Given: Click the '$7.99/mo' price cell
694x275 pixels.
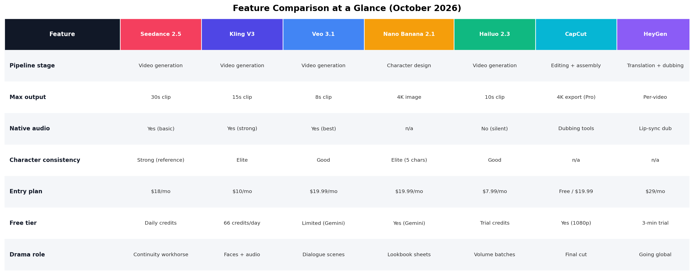Looking at the screenshot, I should click(495, 192).
